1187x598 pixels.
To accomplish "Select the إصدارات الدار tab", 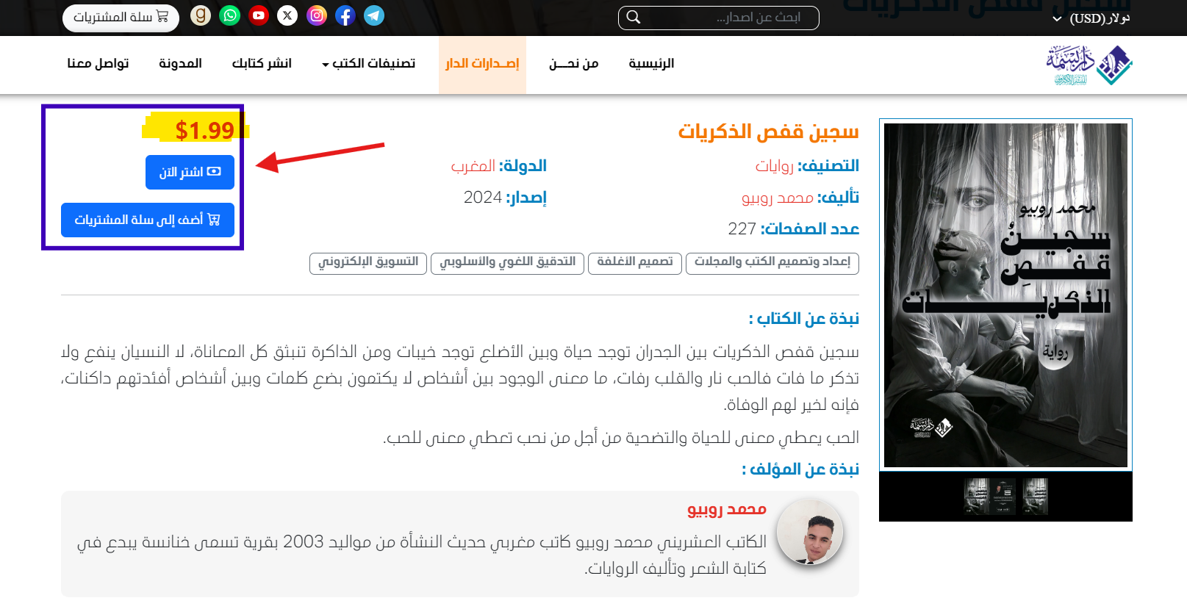I will [482, 65].
